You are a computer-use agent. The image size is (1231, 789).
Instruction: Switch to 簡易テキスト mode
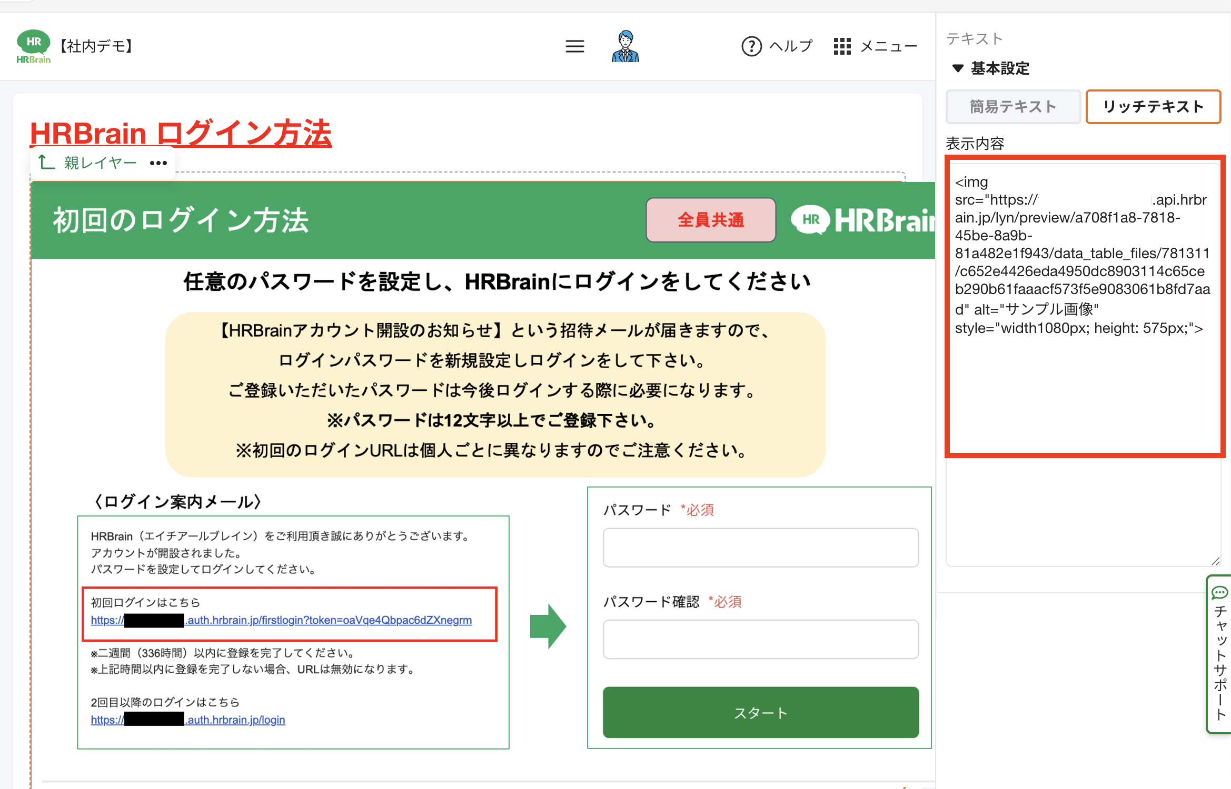click(1012, 107)
